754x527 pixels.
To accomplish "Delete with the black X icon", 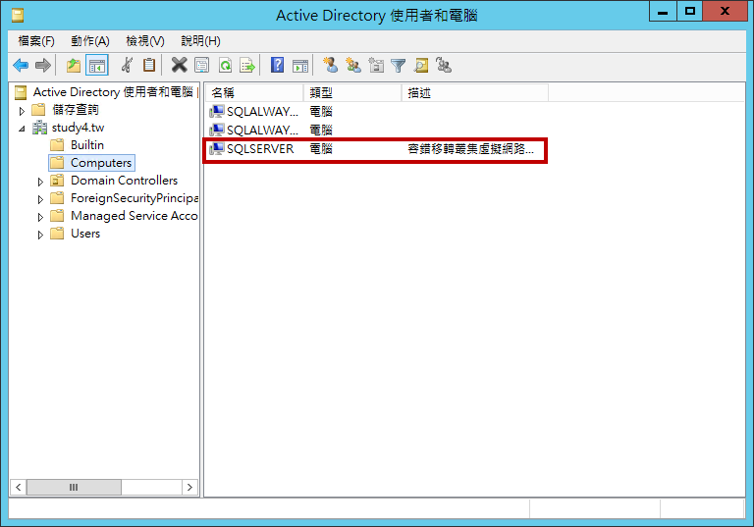I will point(179,65).
